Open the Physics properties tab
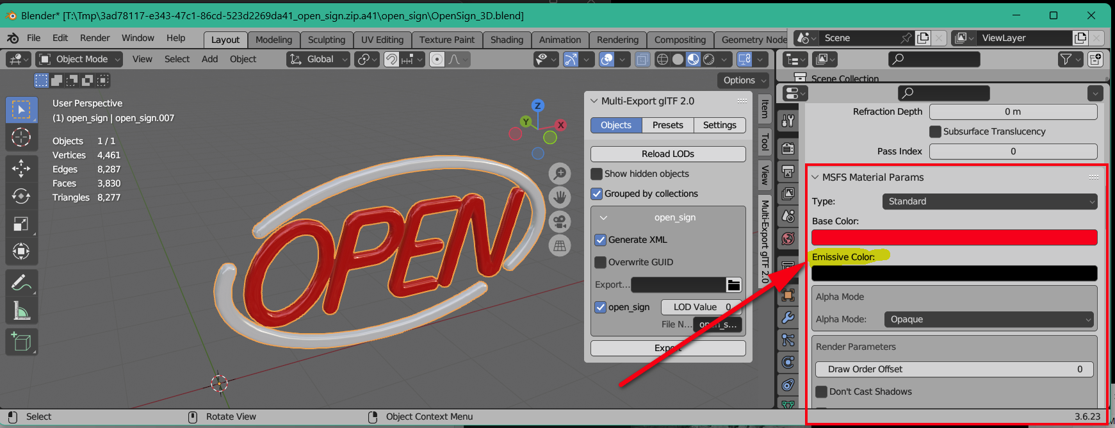The image size is (1115, 428). click(x=788, y=362)
